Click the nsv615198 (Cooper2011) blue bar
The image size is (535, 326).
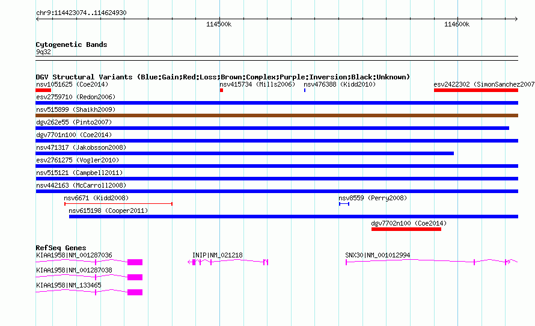coord(293,217)
